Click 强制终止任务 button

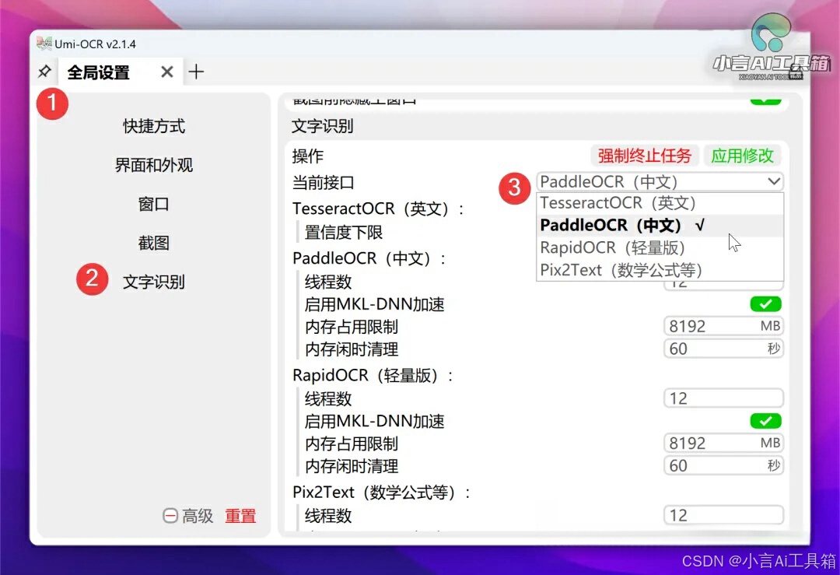point(645,156)
